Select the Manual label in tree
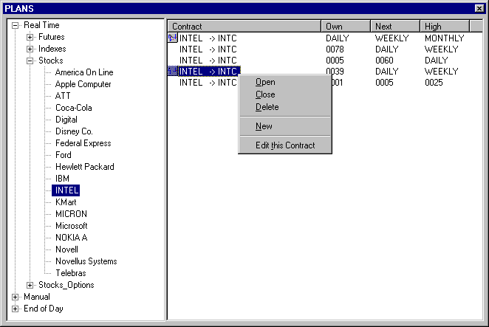Viewport: 489px width, 327px height. click(x=37, y=297)
